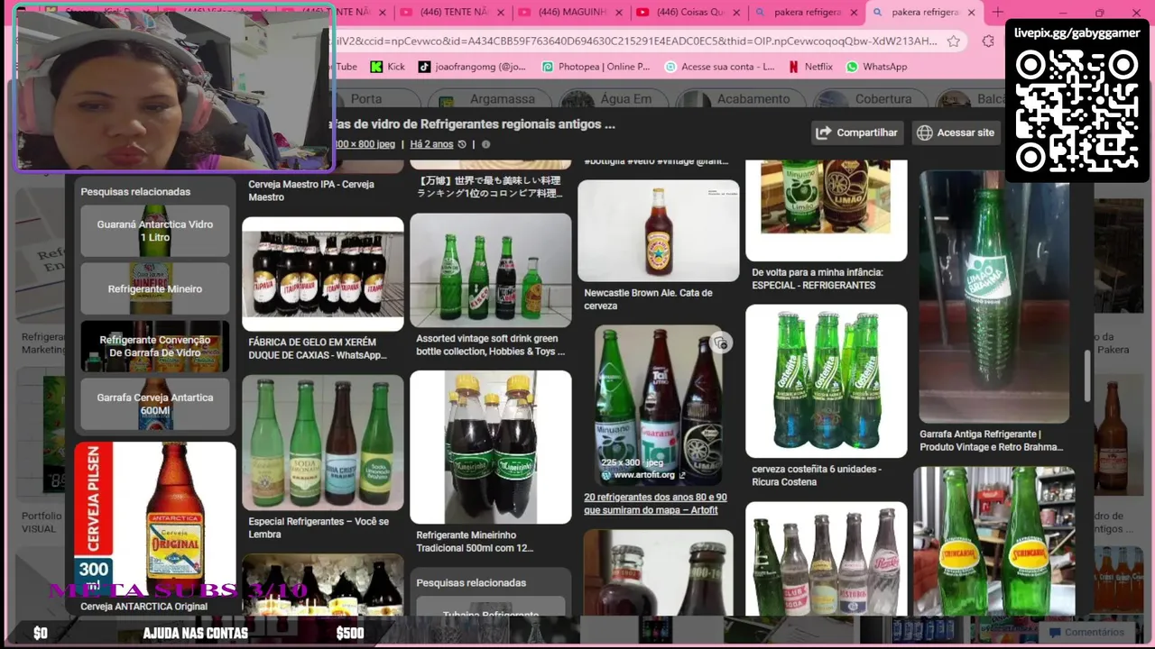Image resolution: width=1155 pixels, height=649 pixels.
Task: Open the Photopea bookmark
Action: coord(595,67)
